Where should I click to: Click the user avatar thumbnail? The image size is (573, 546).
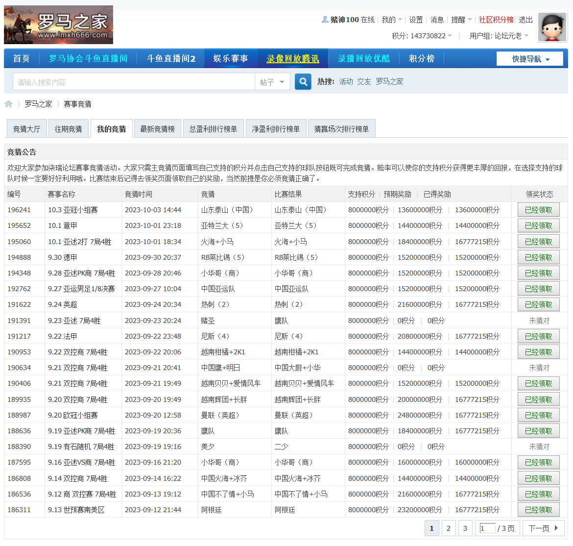coord(552,27)
